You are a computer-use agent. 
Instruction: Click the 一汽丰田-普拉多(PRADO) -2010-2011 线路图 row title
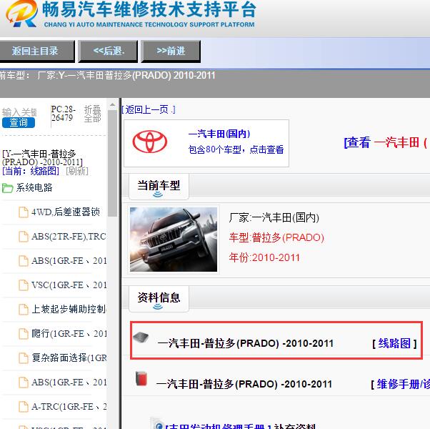coord(246,343)
